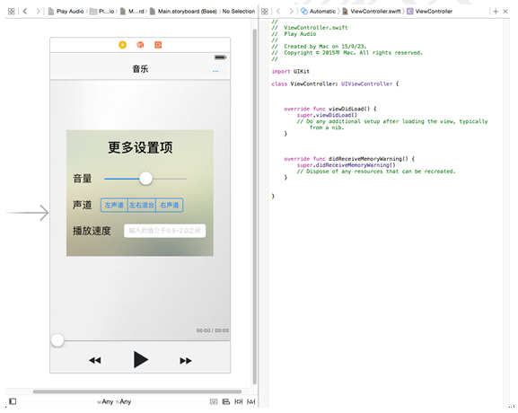Screen dimensions: 518x413
Task: Go forward in assistant editor history
Action: click(x=291, y=12)
